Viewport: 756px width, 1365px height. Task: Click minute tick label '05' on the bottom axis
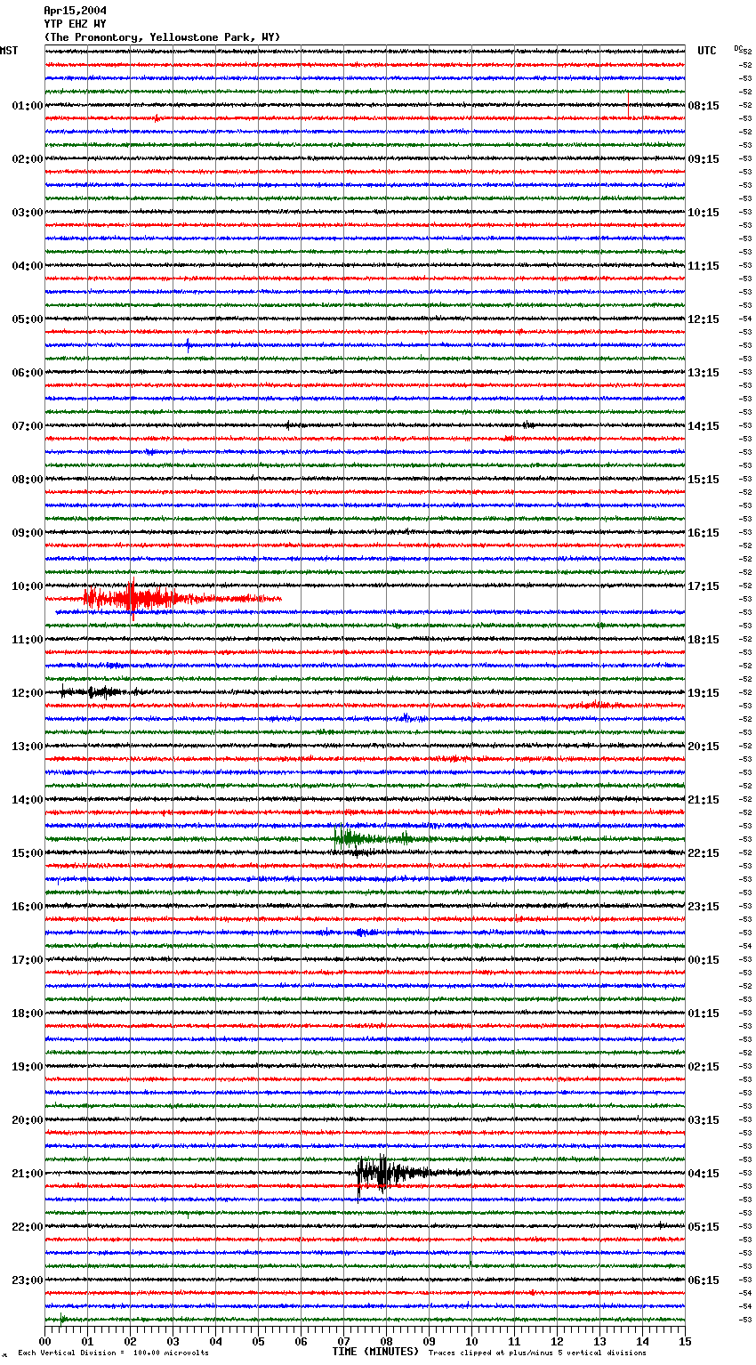coord(258,1341)
